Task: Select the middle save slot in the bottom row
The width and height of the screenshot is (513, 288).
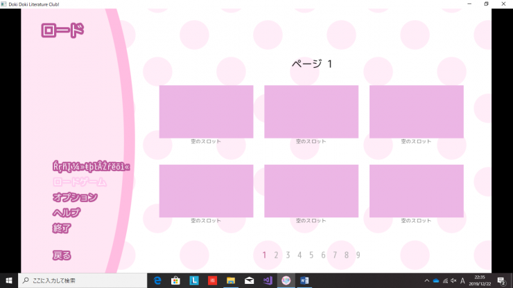Action: pyautogui.click(x=311, y=191)
